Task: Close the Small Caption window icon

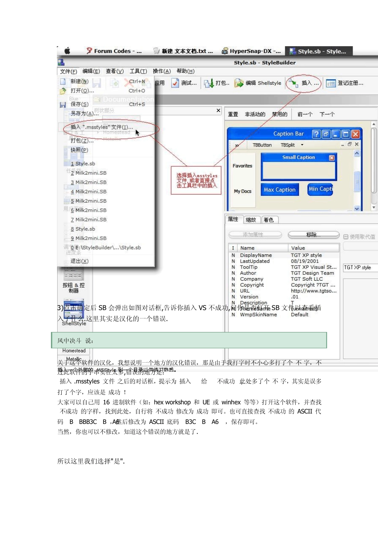Action: pyautogui.click(x=332, y=158)
